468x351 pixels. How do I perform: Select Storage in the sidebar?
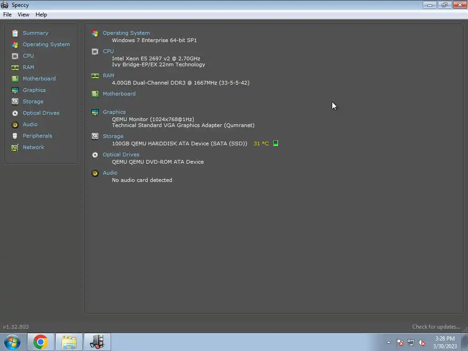point(33,101)
